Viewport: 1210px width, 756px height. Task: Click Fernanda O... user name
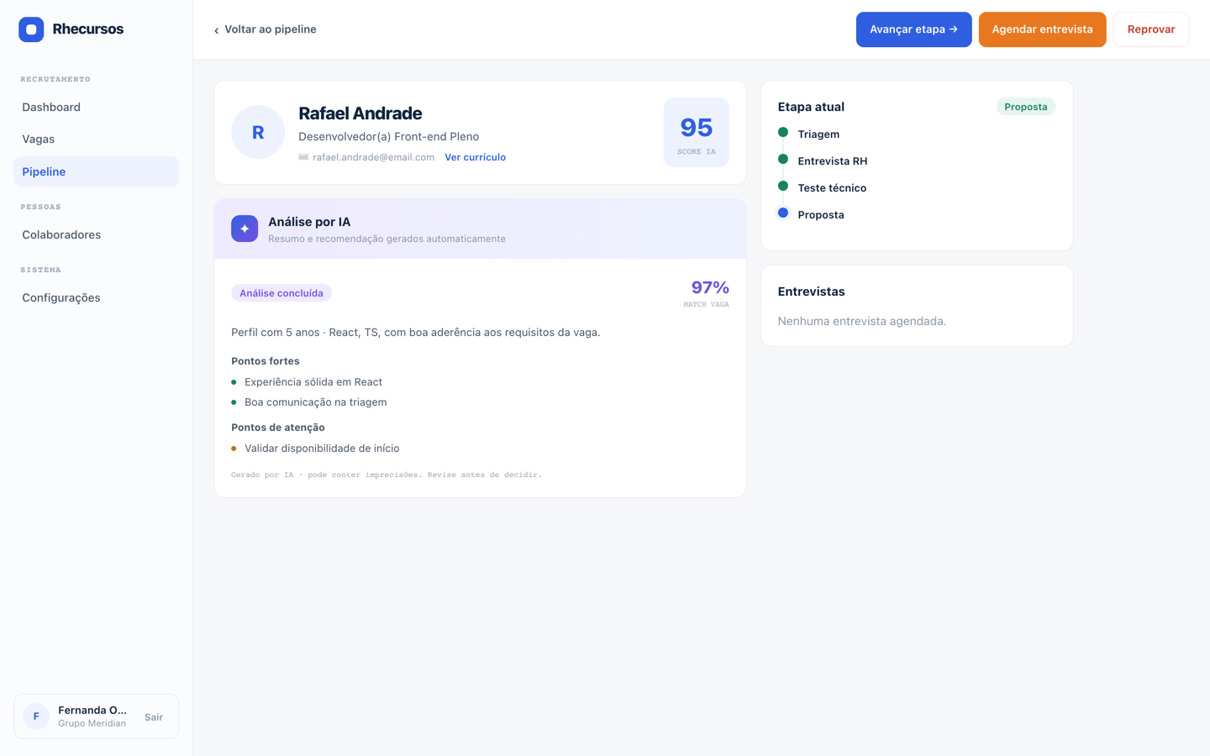tap(92, 711)
